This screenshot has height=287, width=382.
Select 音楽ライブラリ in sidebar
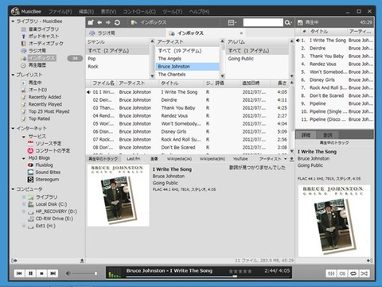pos(44,29)
